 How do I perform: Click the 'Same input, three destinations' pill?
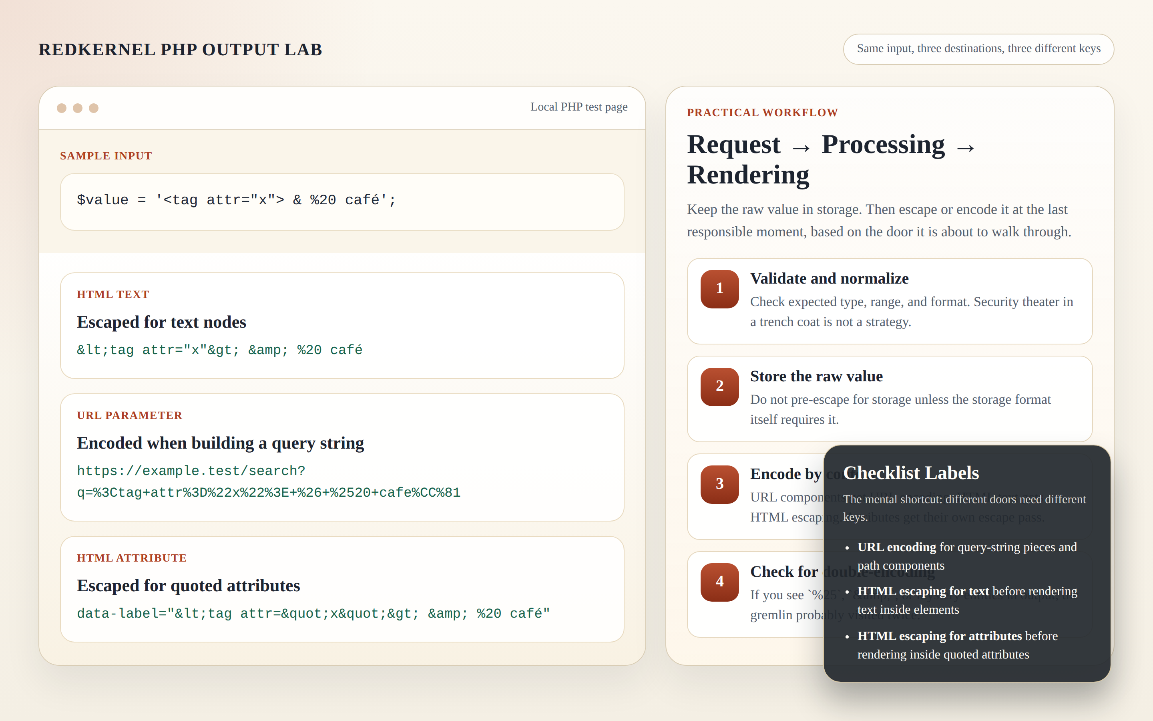coord(978,48)
